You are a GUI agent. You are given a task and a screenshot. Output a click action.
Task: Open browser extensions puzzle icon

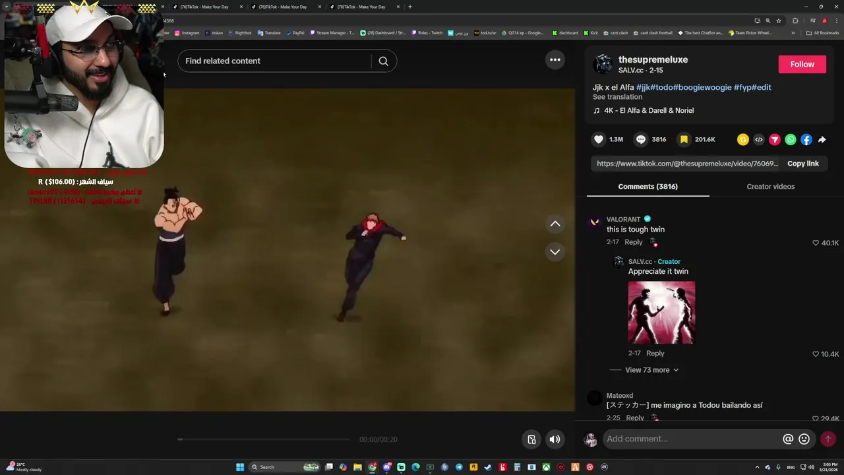click(795, 20)
